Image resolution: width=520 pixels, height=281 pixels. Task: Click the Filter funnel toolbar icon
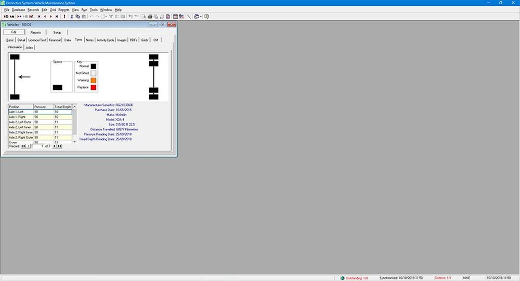pos(111,16)
